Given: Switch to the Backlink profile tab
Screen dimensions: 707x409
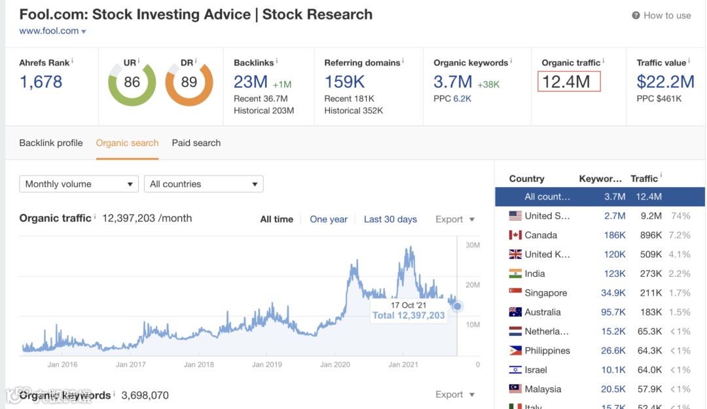Looking at the screenshot, I should pos(51,143).
